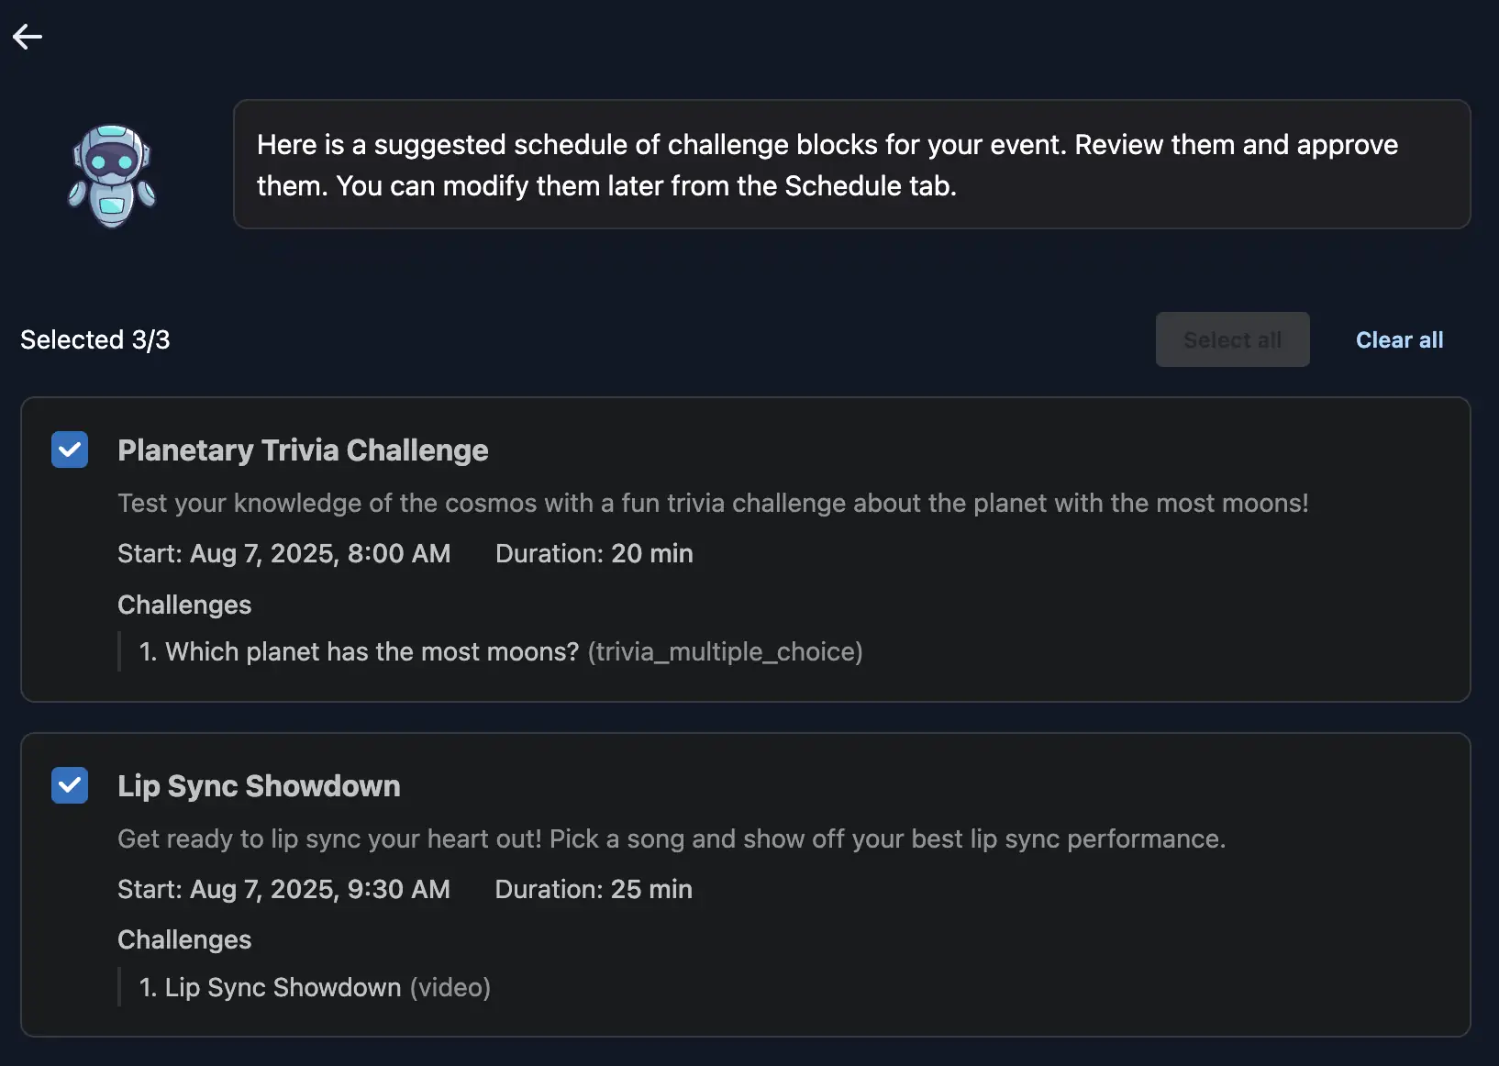Click the checkmark icon on Lip Sync Showdown
The image size is (1499, 1066).
[70, 785]
